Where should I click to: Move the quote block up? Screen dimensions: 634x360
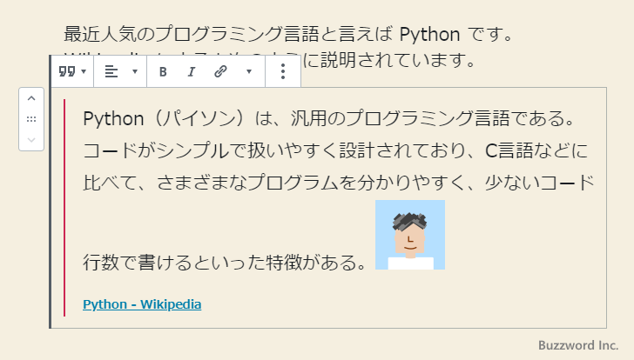click(31, 99)
